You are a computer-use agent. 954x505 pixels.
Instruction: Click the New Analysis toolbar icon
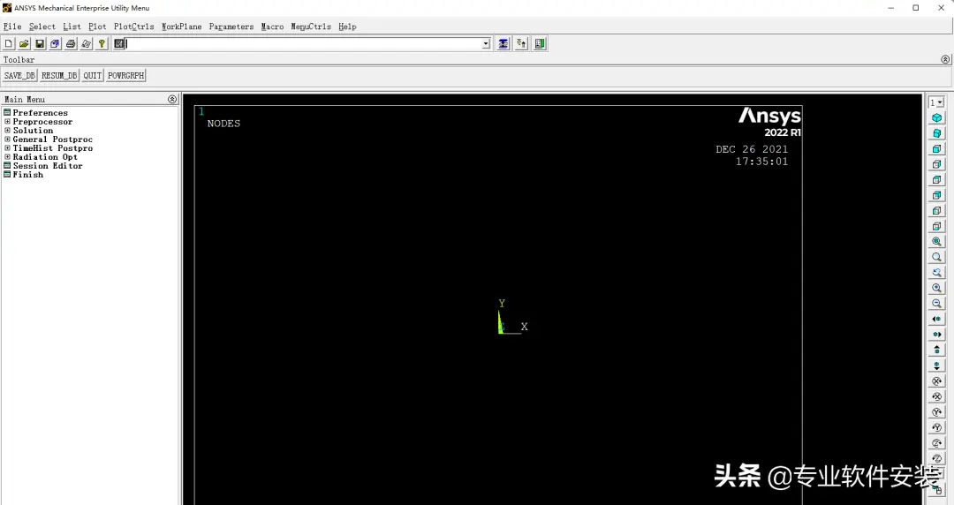tap(9, 44)
